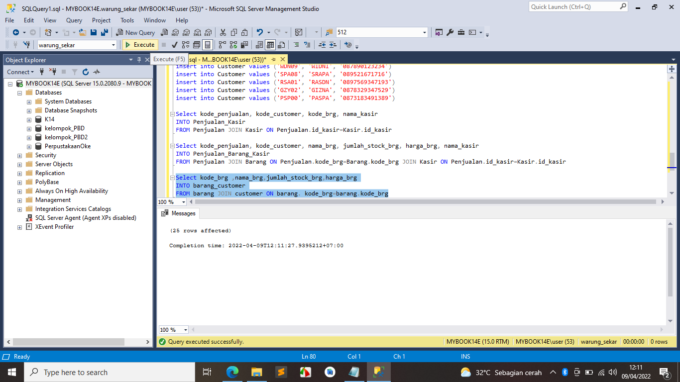
Task: Expand the kelompok_PBD database node
Action: pyautogui.click(x=29, y=128)
